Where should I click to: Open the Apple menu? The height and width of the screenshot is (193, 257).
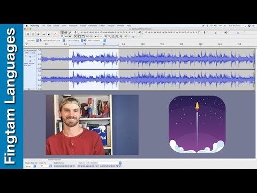[27, 26]
